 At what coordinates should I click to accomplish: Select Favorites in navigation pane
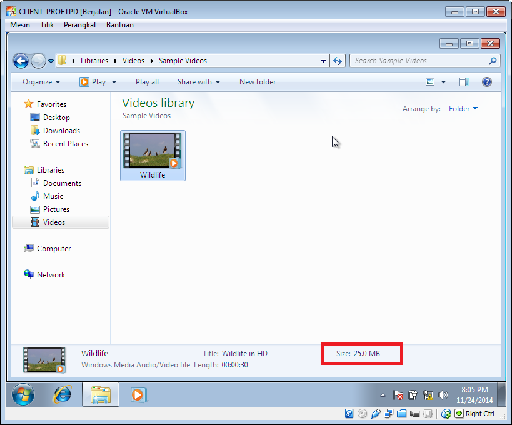tap(45, 104)
